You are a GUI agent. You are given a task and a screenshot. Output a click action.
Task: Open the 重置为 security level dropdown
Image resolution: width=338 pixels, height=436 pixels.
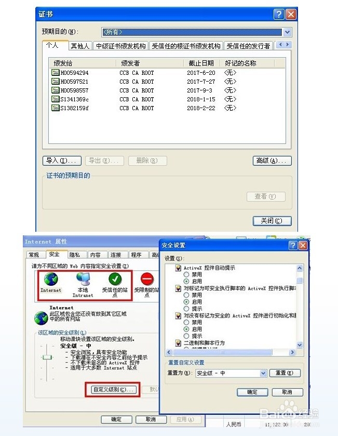pos(263,373)
